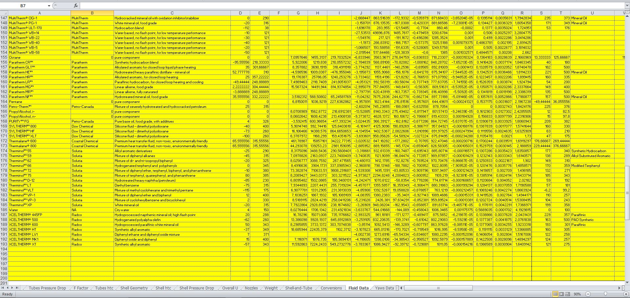Click cell 'Octane' in column A
This screenshot has width=630, height=298.
click(39, 57)
